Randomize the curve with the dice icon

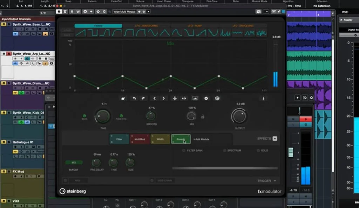[217, 99]
